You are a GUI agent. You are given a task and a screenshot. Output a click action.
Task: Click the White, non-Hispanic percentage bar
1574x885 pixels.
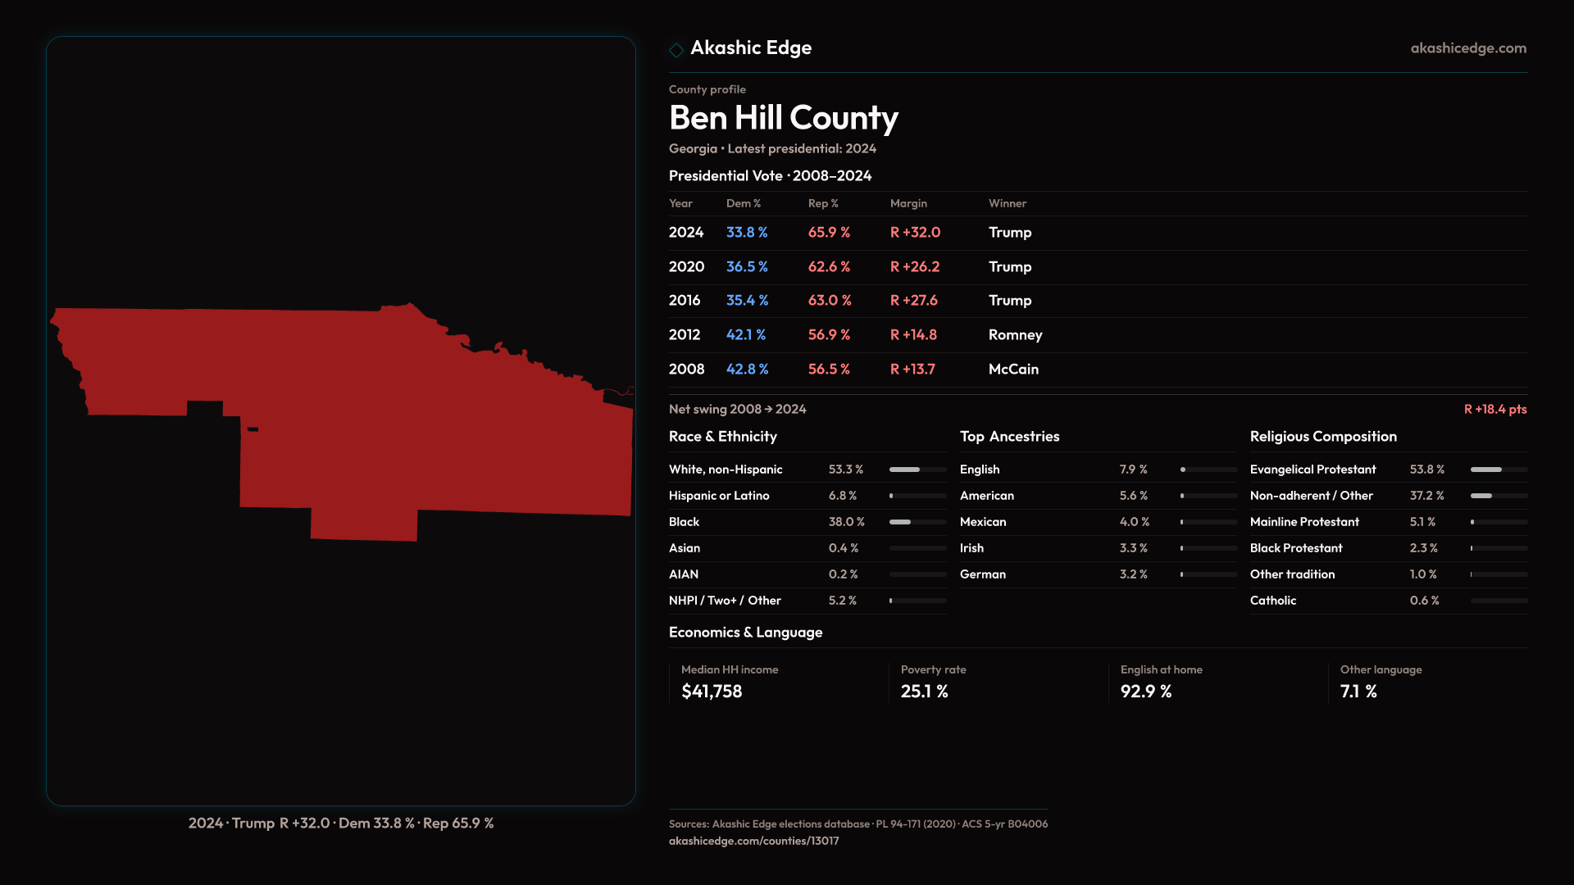coord(917,470)
